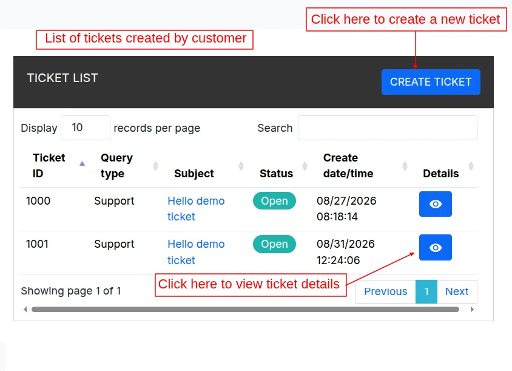Sort table by Subject column
This screenshot has height=371, width=512.
click(x=205, y=166)
